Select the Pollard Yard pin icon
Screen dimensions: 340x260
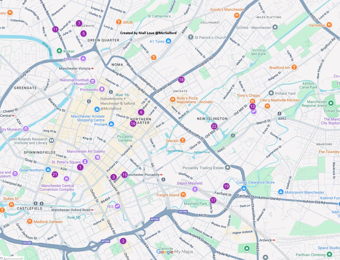click(x=271, y=93)
